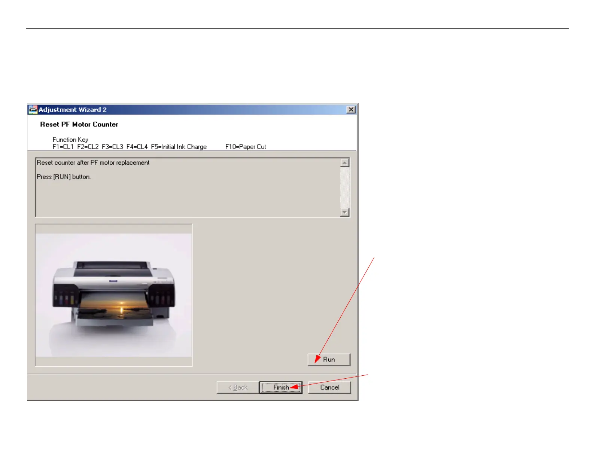
Task: Click the 'F1=CL1' function key text
Action: pyautogui.click(x=63, y=147)
